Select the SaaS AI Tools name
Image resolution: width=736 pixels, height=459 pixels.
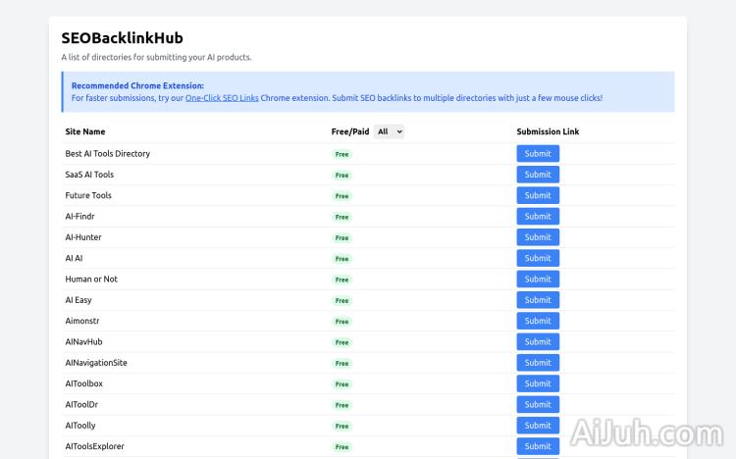(89, 175)
